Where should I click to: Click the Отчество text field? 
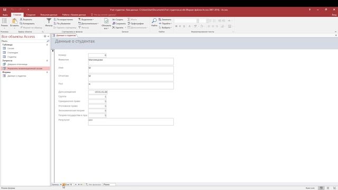131,78
